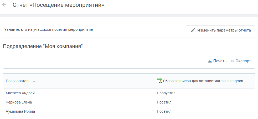Click the Посетил status for Чуманова Ирина
The height and width of the screenshot is (119, 258).
164,112
